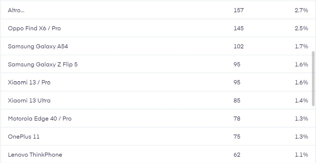
Task: Select the Oppo Find X6 / Pro entry
Action: coord(34,28)
